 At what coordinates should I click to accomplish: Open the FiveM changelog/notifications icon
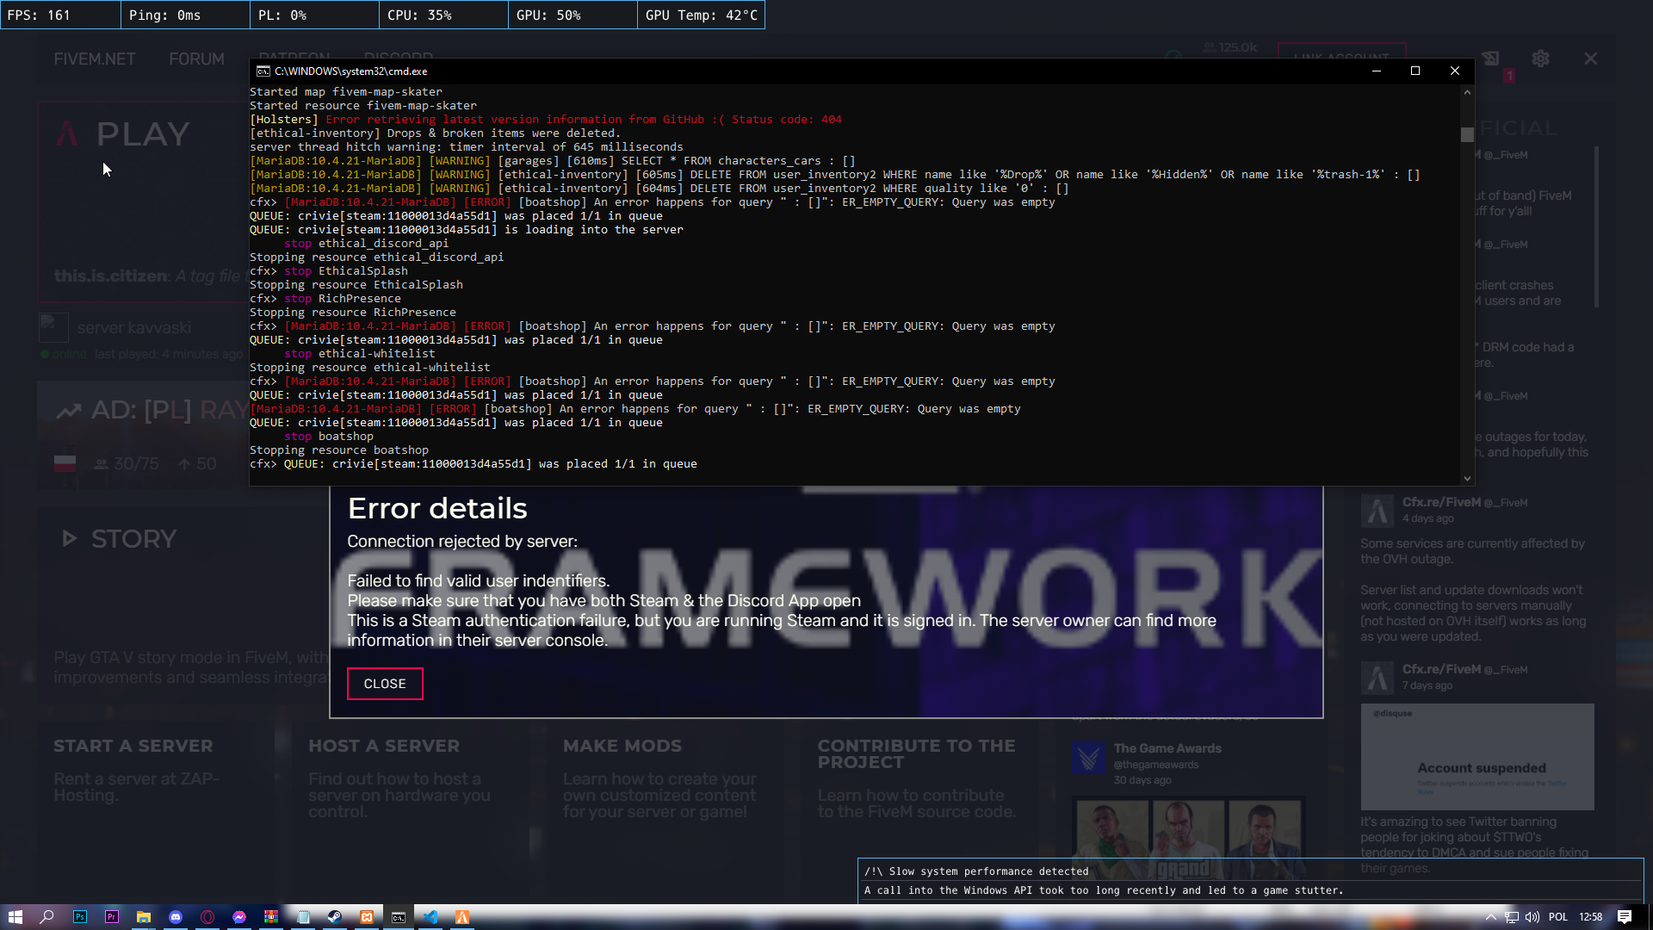pos(1491,59)
